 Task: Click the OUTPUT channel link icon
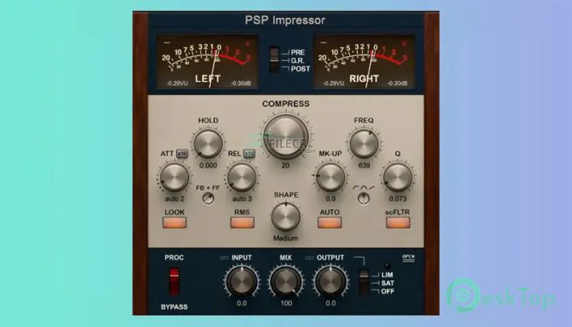point(310,258)
